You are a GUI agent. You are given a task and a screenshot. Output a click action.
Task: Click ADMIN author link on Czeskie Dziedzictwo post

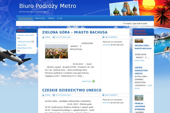48,95
